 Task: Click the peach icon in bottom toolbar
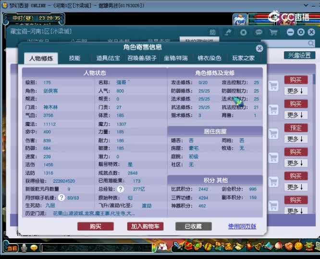(278, 247)
